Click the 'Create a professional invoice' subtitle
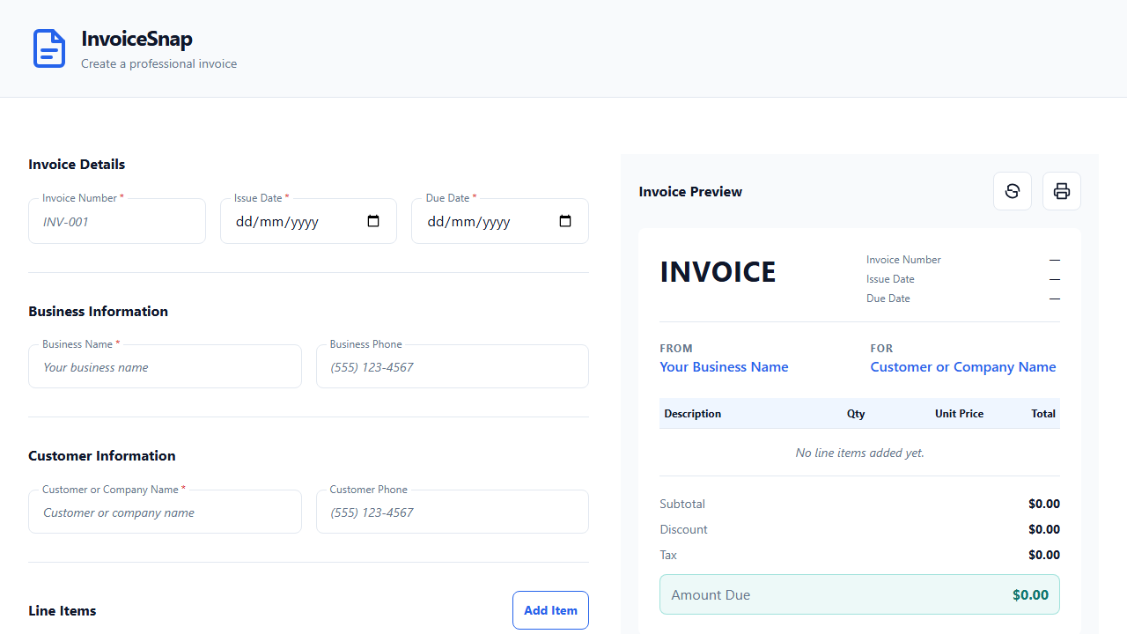 click(158, 63)
